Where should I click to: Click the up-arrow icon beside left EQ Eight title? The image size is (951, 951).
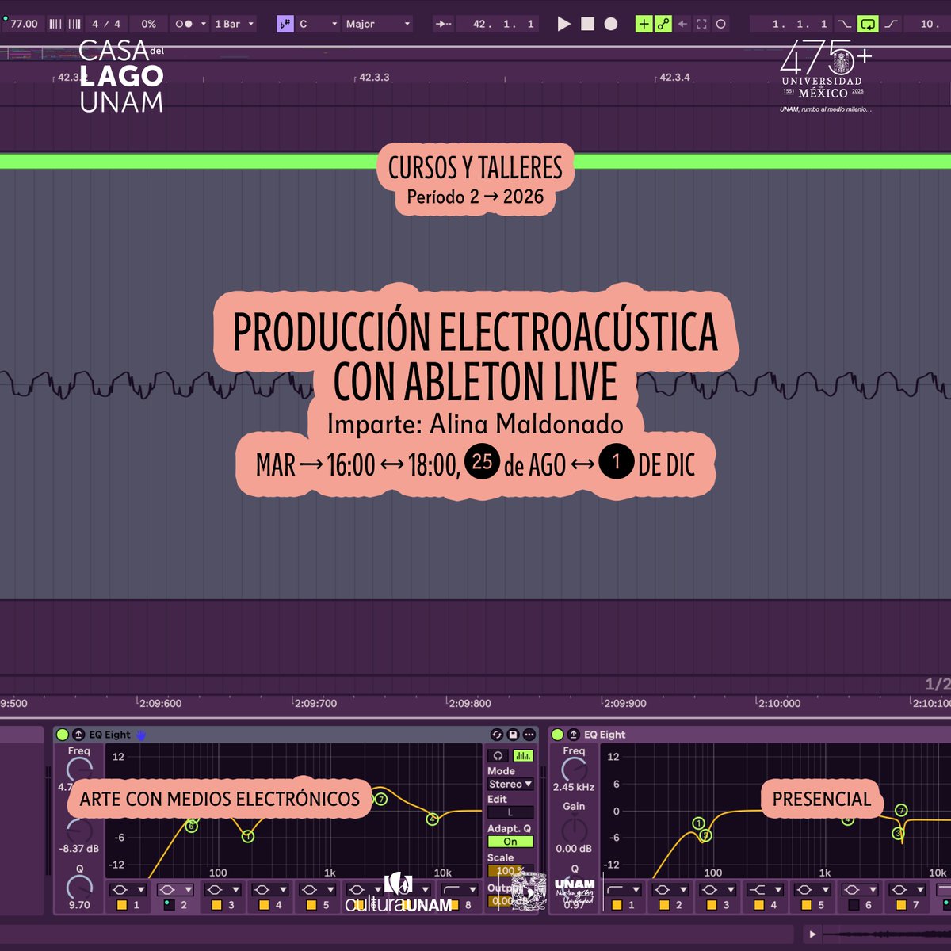pyautogui.click(x=78, y=735)
